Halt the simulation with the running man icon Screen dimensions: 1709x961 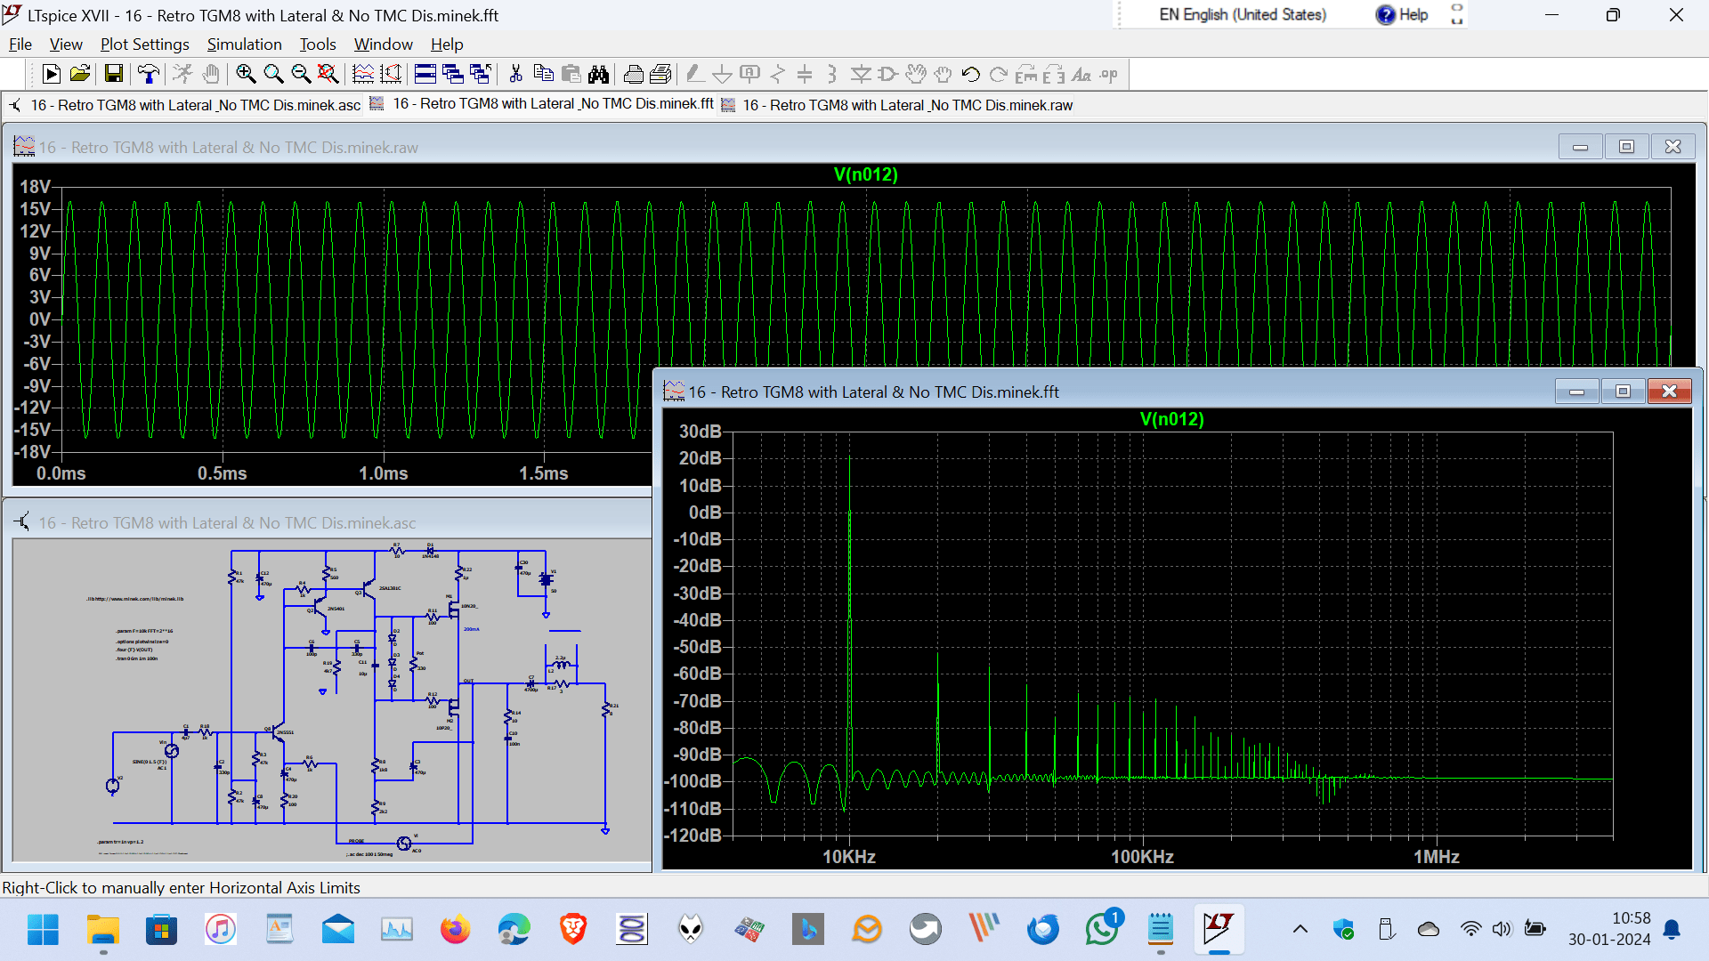[x=182, y=75]
